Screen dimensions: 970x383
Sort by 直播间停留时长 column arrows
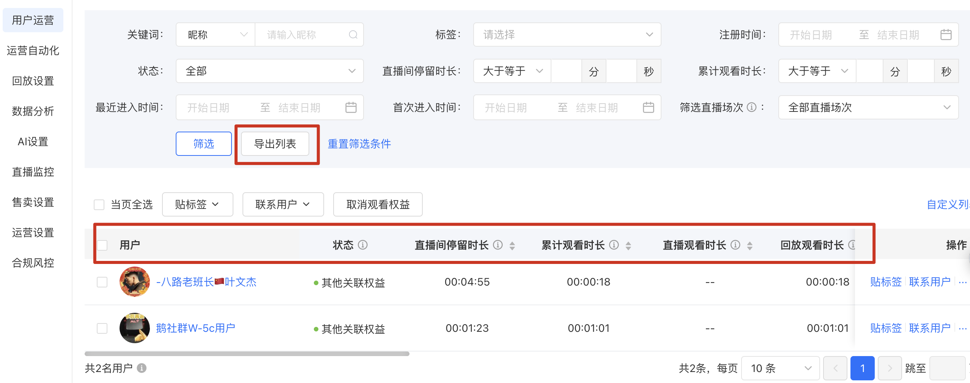click(x=512, y=245)
